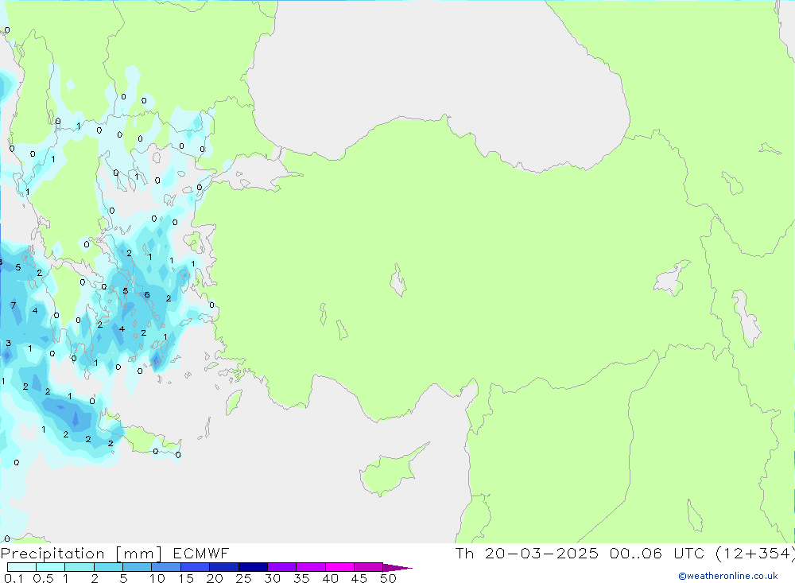Click the '7' precipitation value on the map
Image resolution: width=795 pixels, height=583 pixels.
(14, 305)
